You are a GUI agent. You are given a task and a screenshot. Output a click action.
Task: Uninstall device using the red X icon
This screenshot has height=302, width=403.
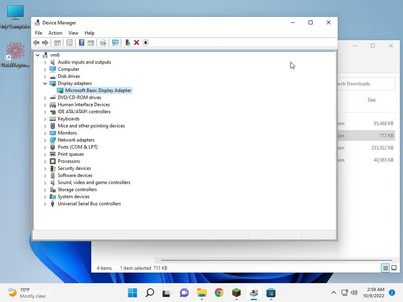[137, 42]
